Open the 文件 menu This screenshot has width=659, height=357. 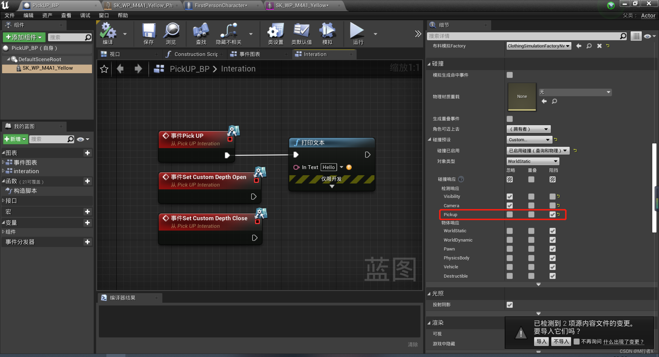[10, 15]
